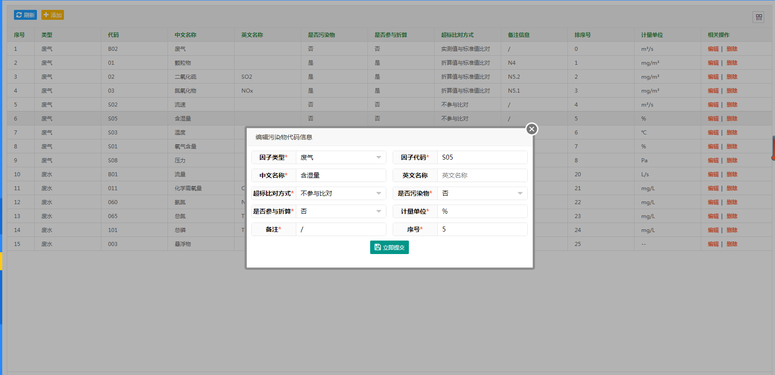Click the 序号 field in dialog
Image resolution: width=775 pixels, height=375 pixels.
482,229
